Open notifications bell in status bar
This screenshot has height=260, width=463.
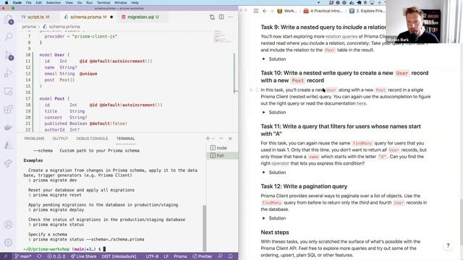[x=231, y=256]
